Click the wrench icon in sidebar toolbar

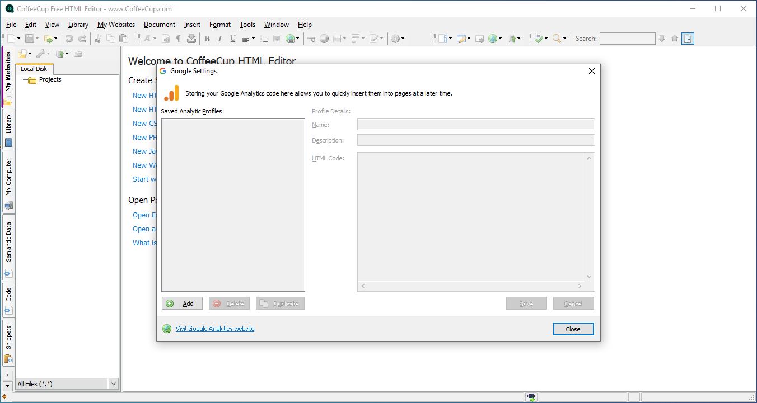tap(40, 54)
